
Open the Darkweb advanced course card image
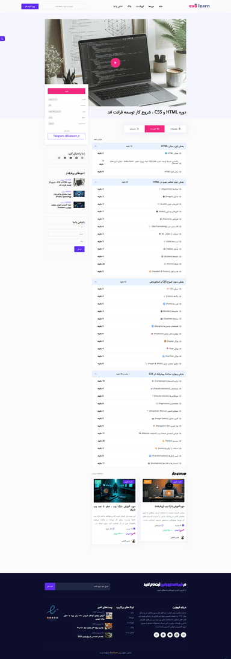[x=164, y=490]
